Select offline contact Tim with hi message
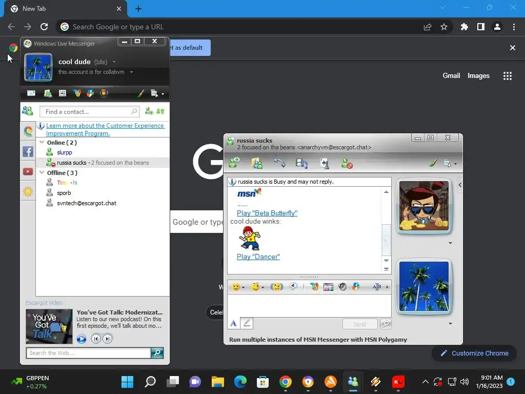 [67, 183]
